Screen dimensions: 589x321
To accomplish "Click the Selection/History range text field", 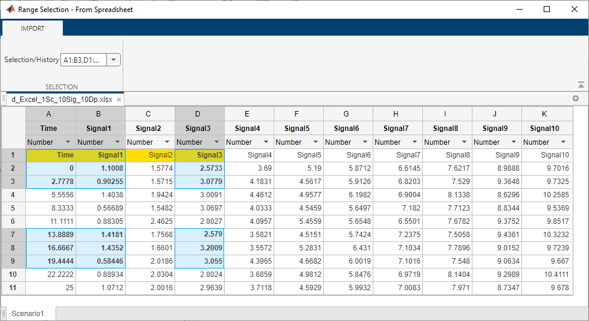I will 84,60.
